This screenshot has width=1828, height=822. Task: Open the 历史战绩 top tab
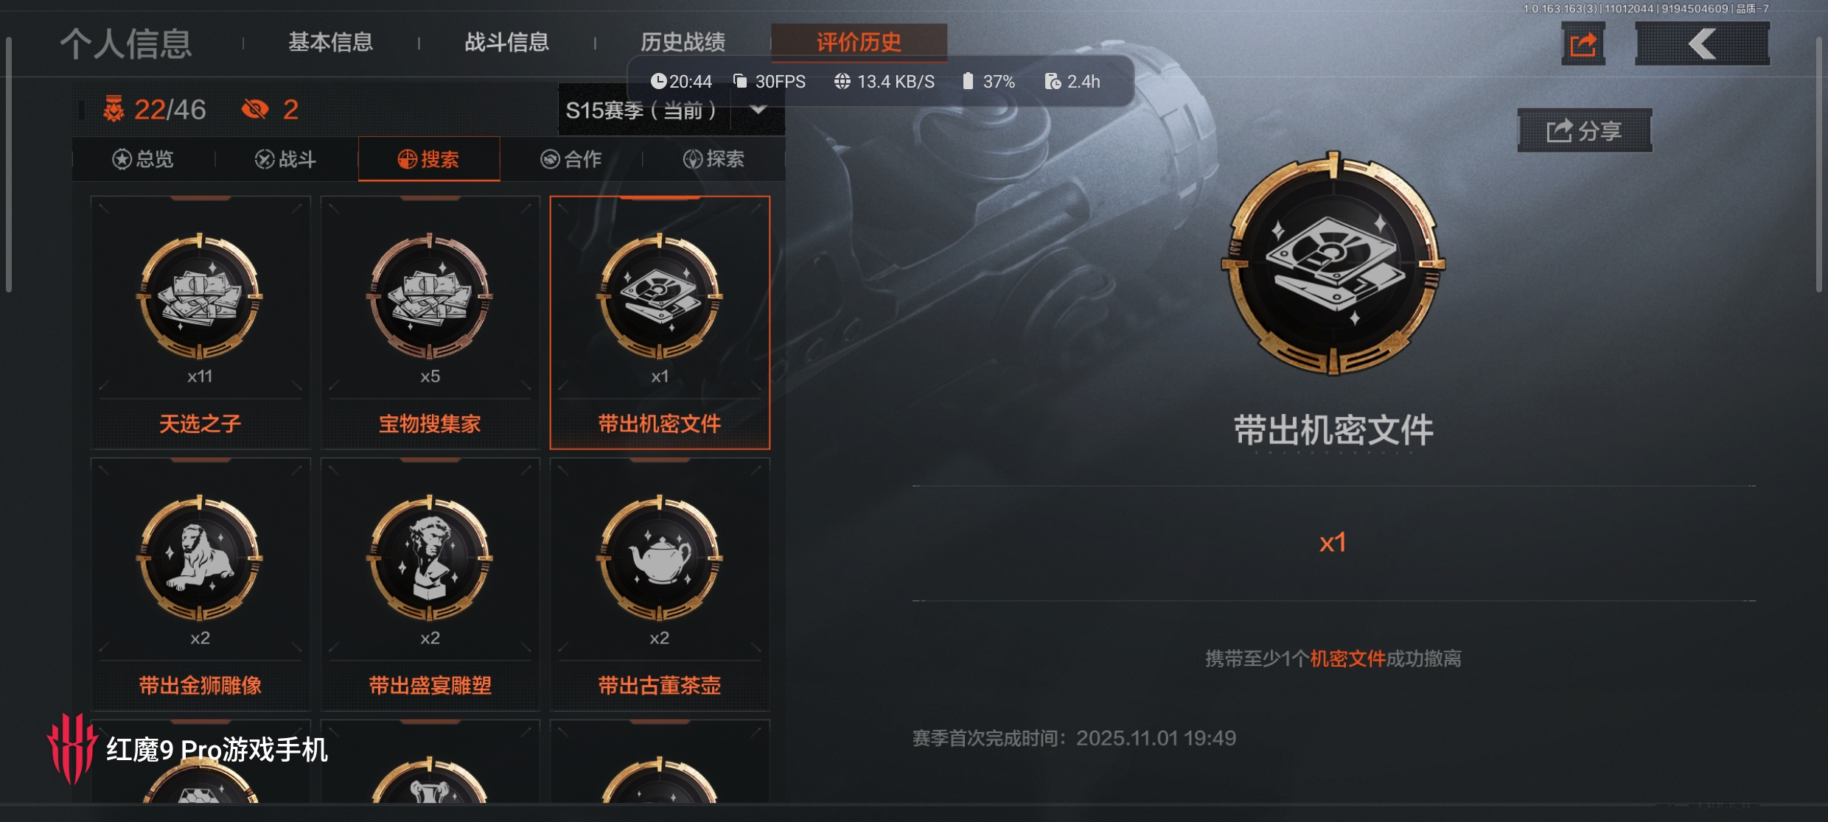click(683, 43)
